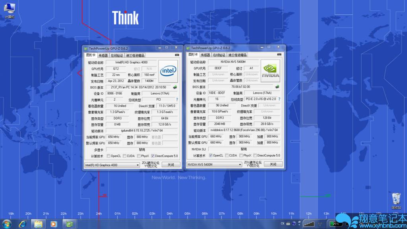Toggle the PhysX checkbox in the Intel window

pyautogui.click(x=139, y=156)
